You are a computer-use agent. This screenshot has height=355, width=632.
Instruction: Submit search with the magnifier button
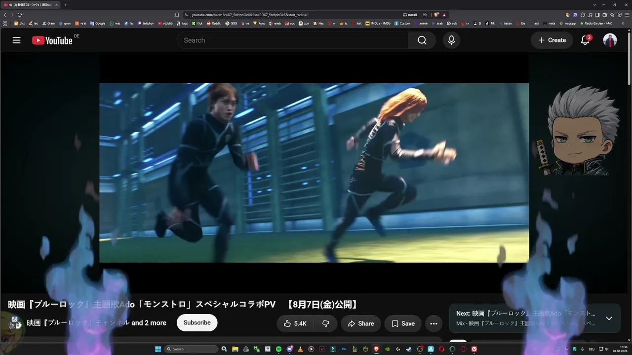(x=422, y=40)
